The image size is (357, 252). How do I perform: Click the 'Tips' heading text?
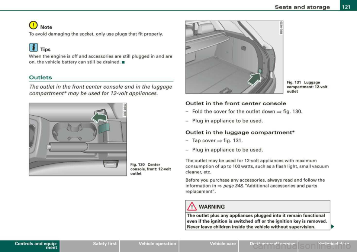coord(45,49)
